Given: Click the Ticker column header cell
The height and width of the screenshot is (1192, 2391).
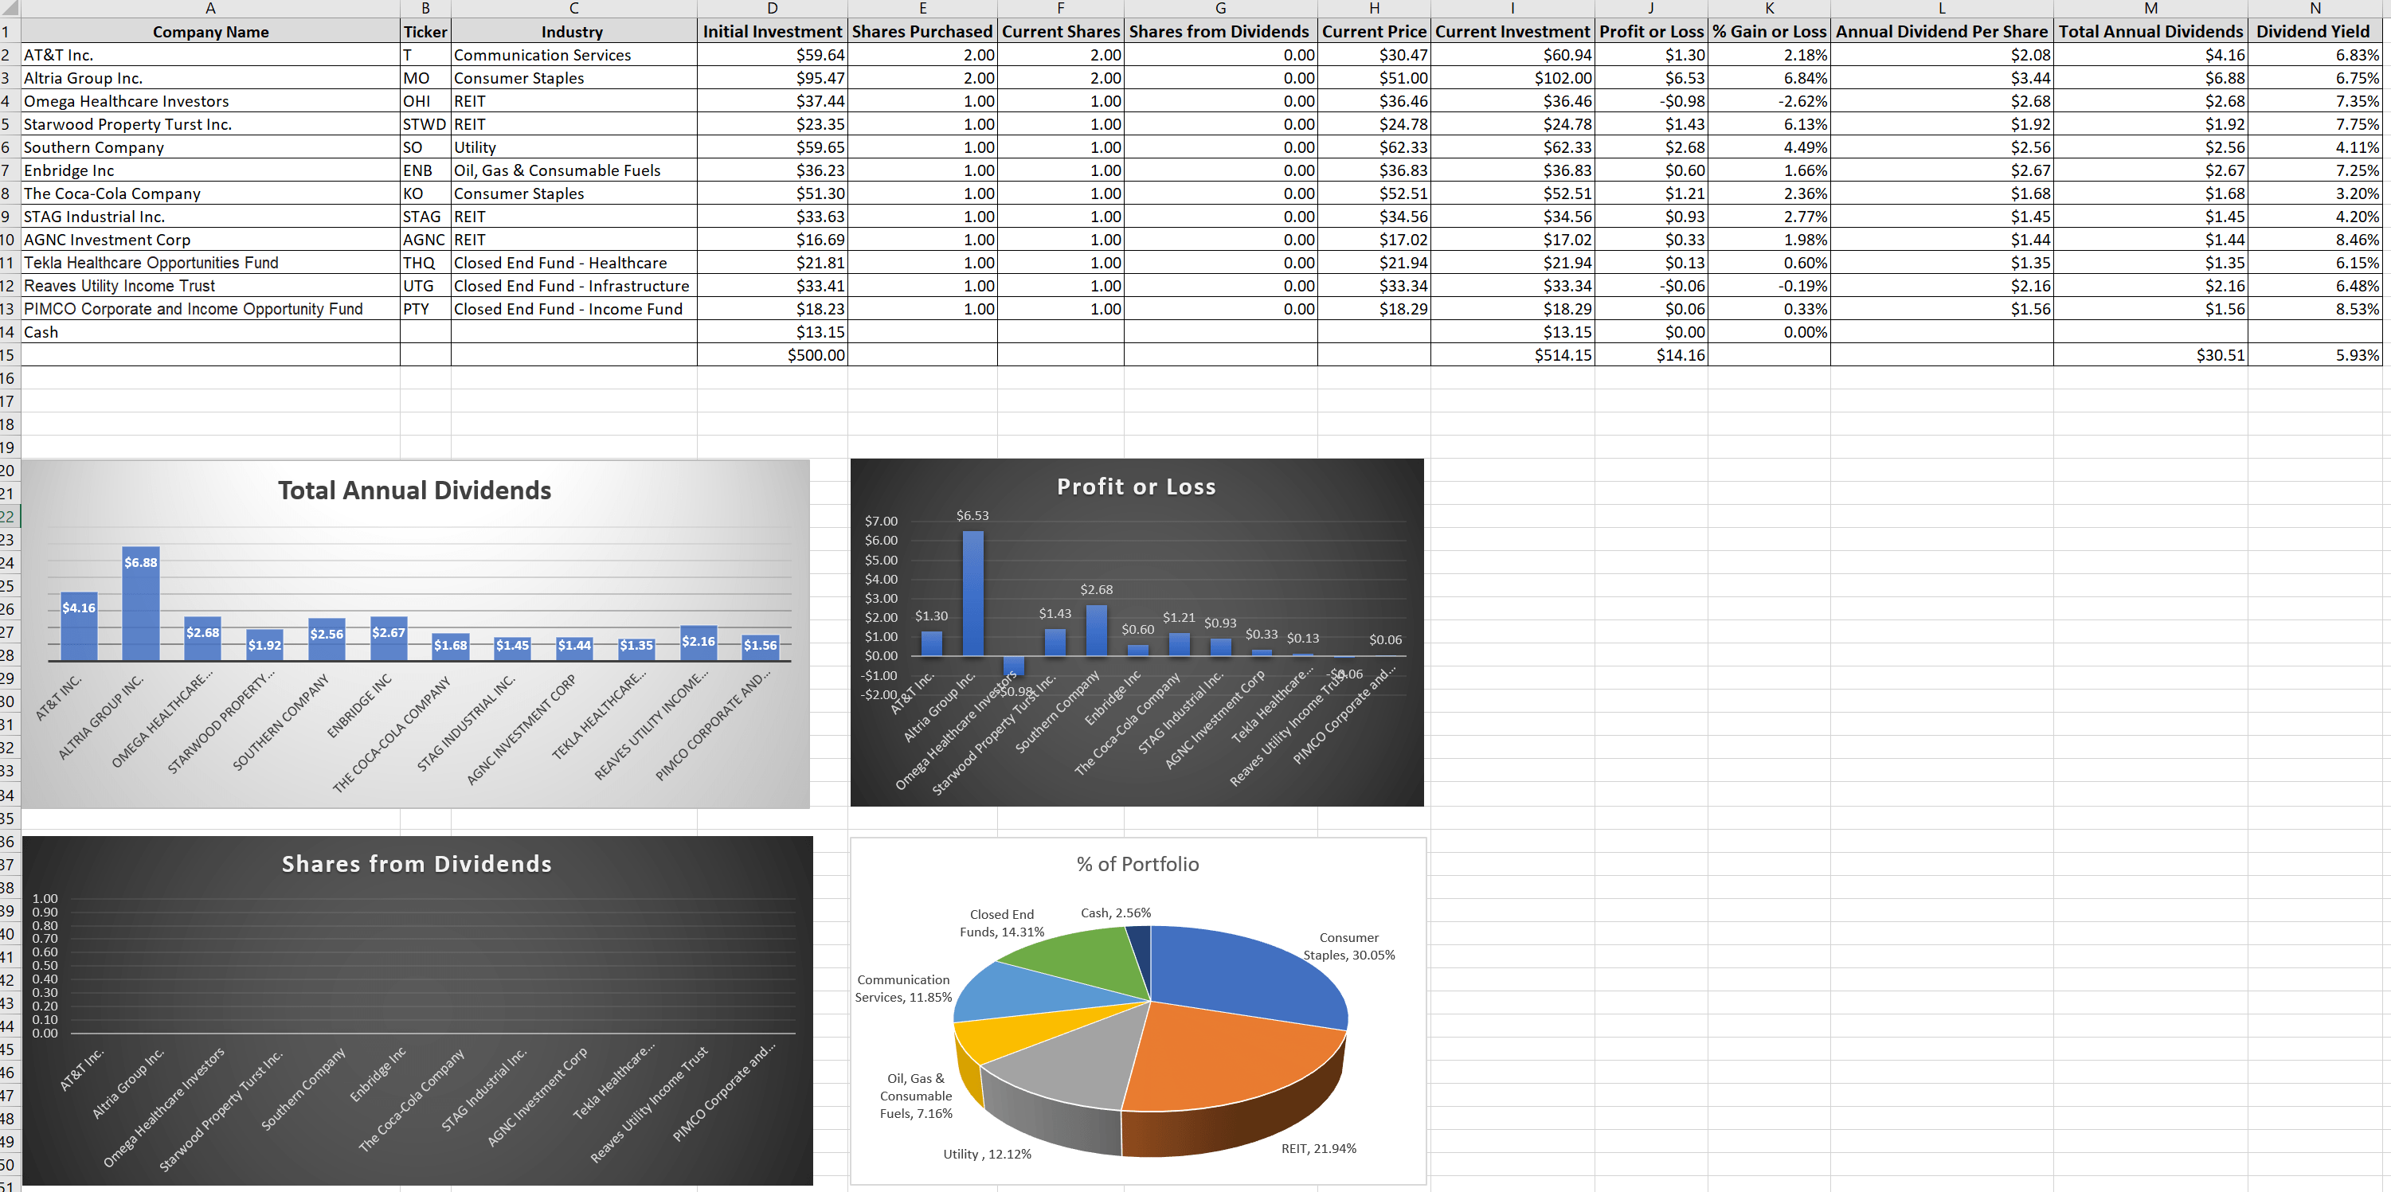Looking at the screenshot, I should (425, 32).
